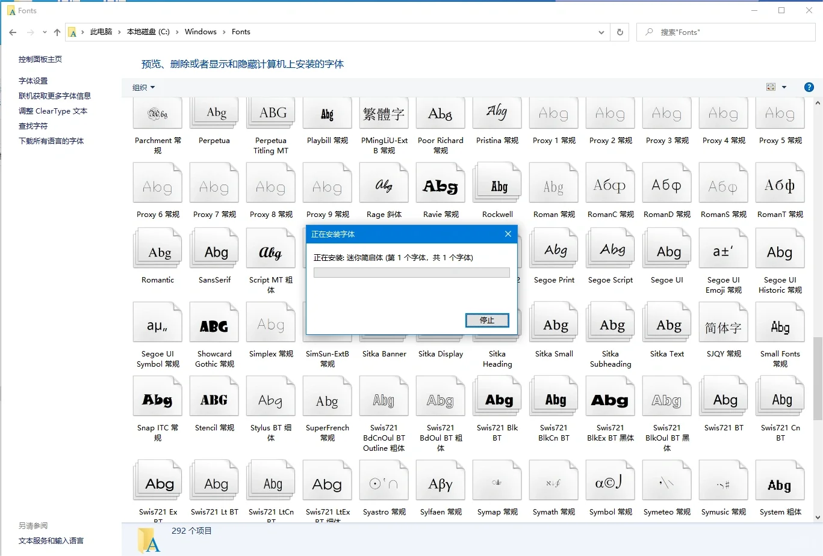
Task: Expand the address bar history dropdown
Action: point(601,32)
